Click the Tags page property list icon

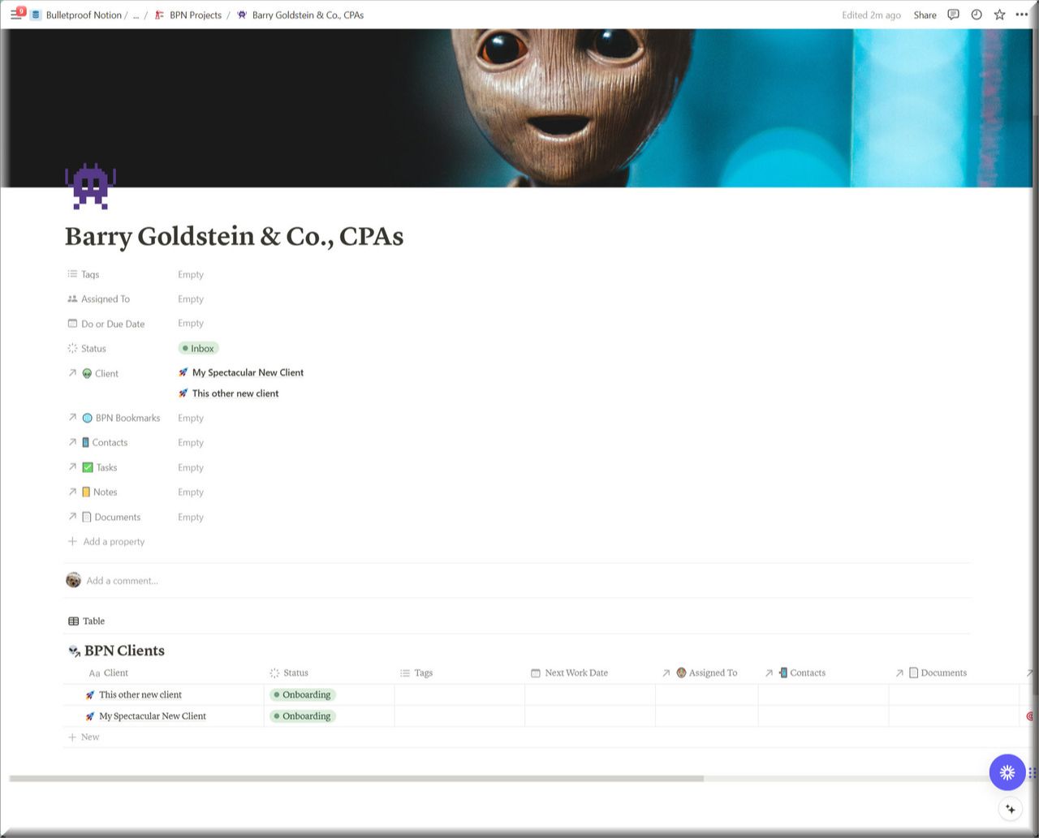(x=72, y=274)
